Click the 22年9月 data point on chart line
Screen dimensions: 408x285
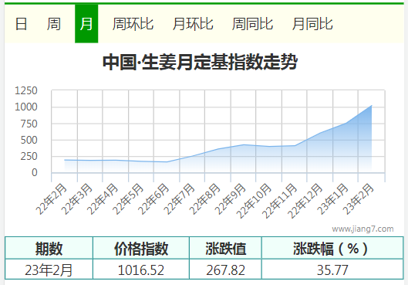pyautogui.click(x=244, y=144)
